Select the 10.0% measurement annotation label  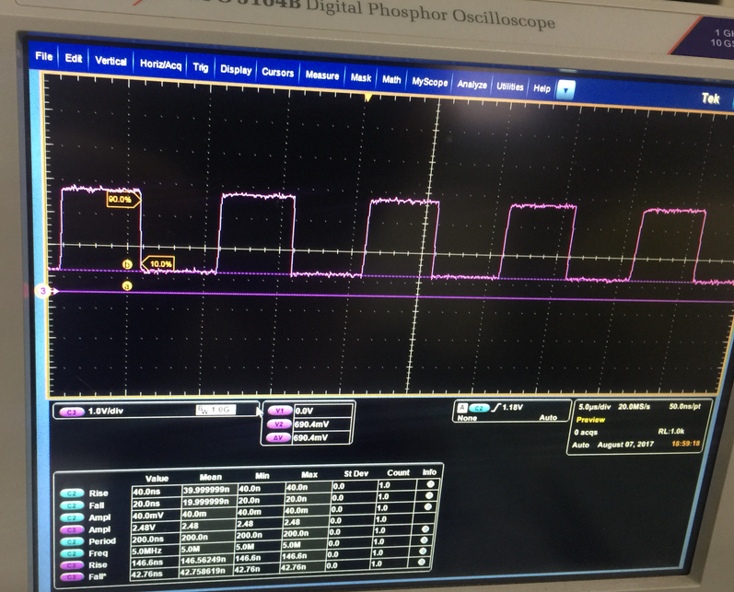point(158,264)
